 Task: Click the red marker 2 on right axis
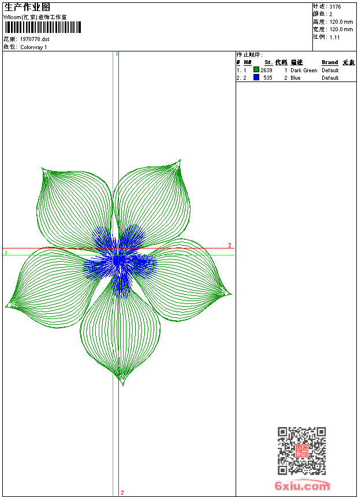229,246
